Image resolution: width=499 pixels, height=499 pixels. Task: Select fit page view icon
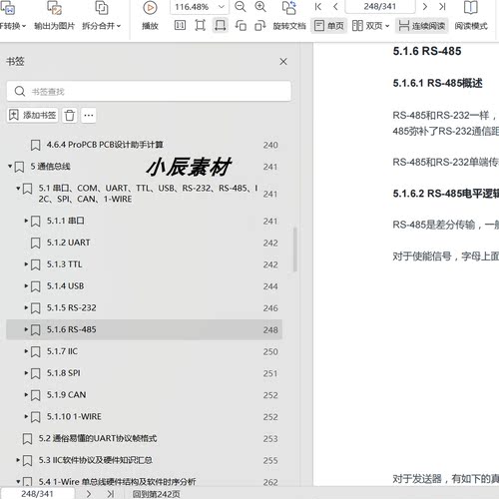(200, 25)
